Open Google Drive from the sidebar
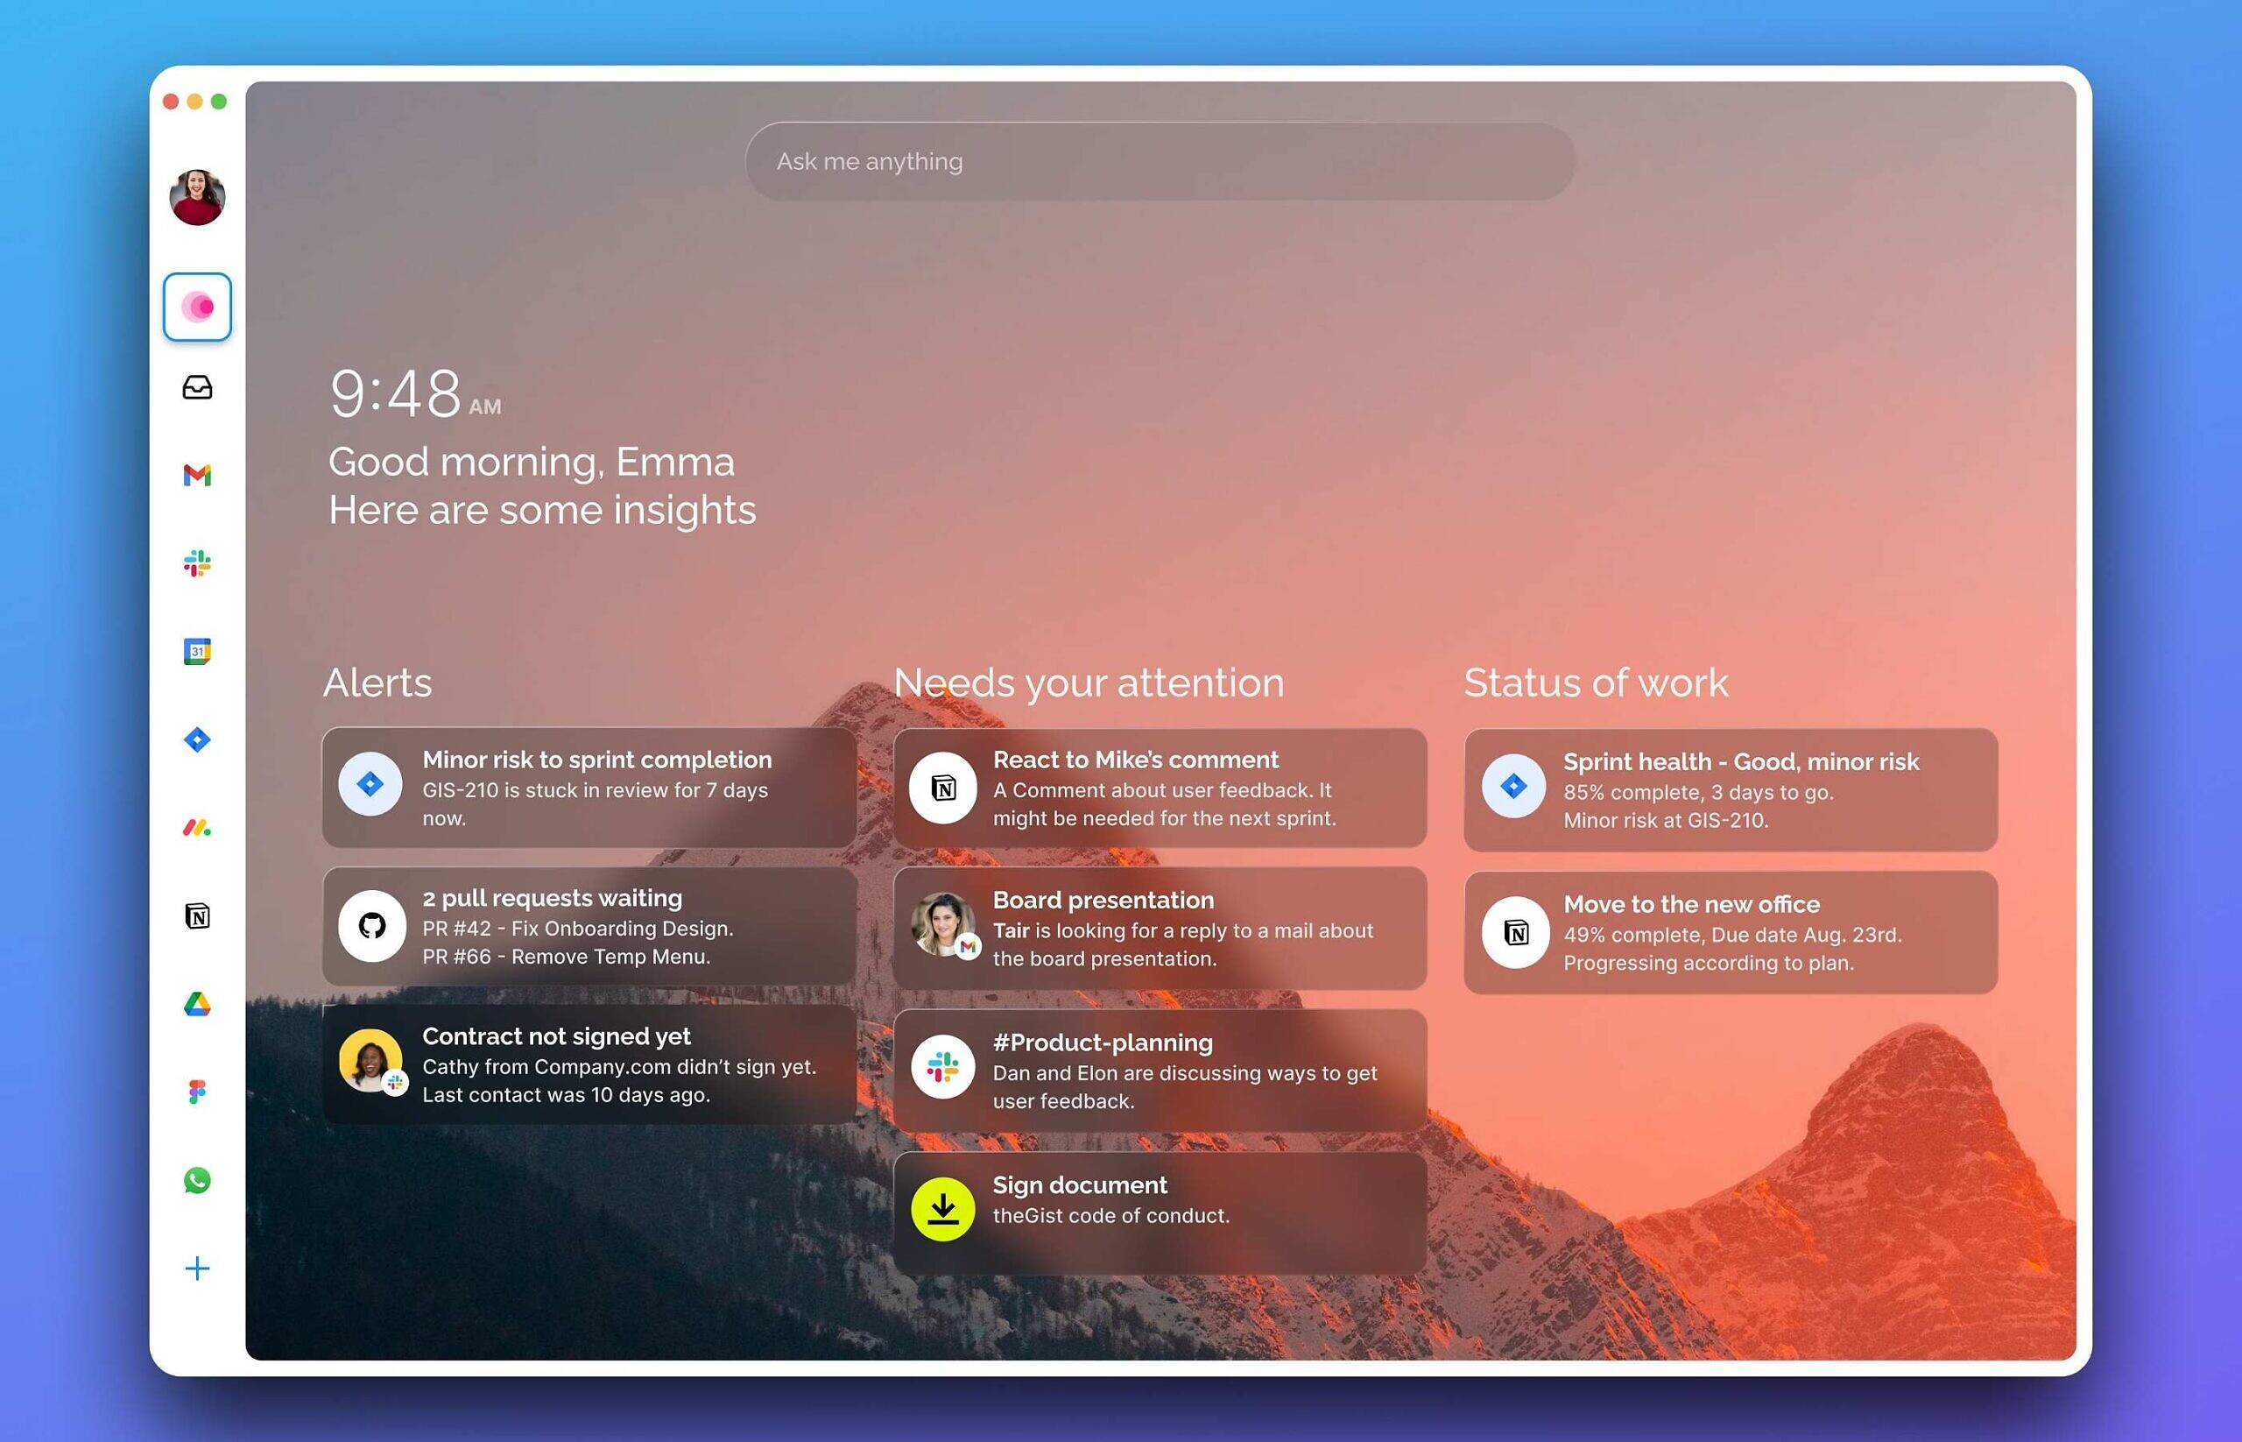This screenshot has height=1442, width=2242. point(196,1004)
